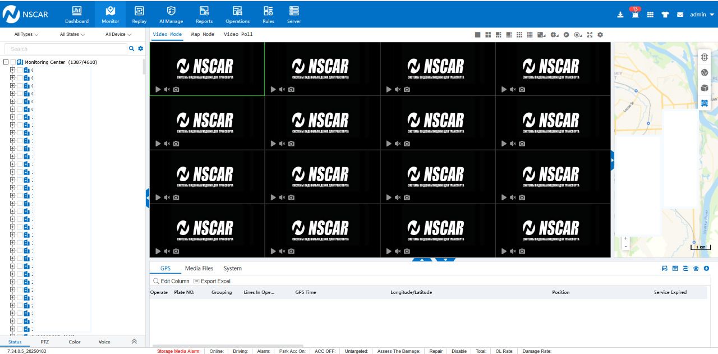Unmute audio in the first video window
The height and width of the screenshot is (354, 718).
pyautogui.click(x=167, y=89)
